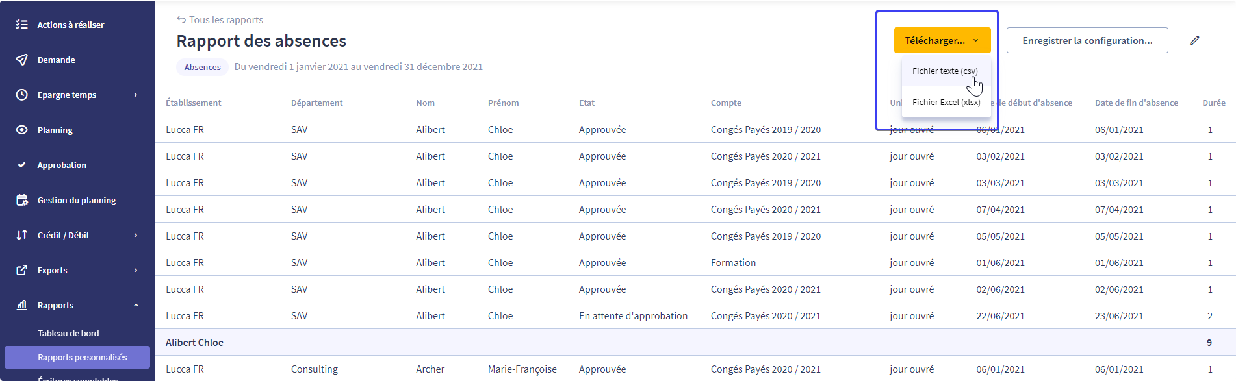Image resolution: width=1236 pixels, height=381 pixels.
Task: Click the Établissement column header
Action: (194, 103)
